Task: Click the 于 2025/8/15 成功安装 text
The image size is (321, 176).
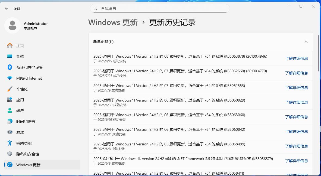Action: point(110,61)
